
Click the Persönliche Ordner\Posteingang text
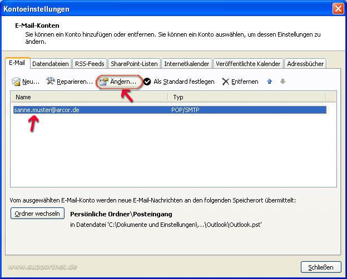(x=121, y=214)
